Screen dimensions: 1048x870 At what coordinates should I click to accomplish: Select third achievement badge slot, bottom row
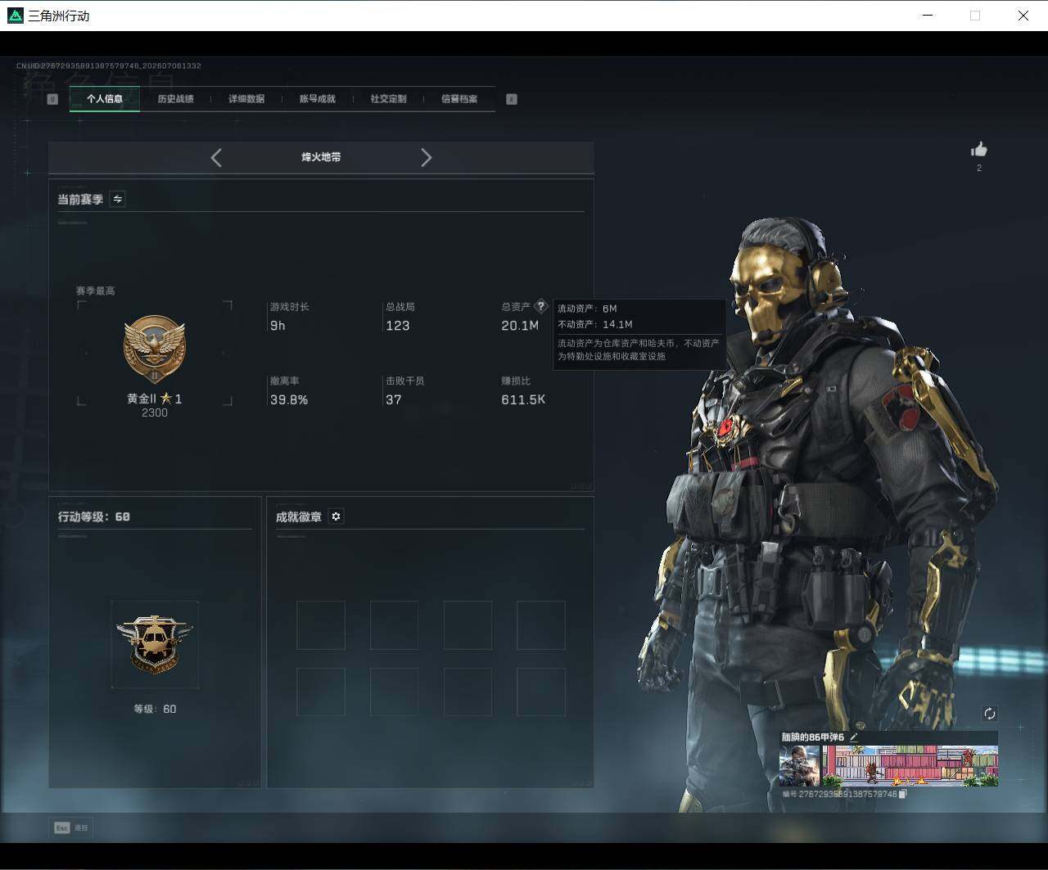pos(468,692)
